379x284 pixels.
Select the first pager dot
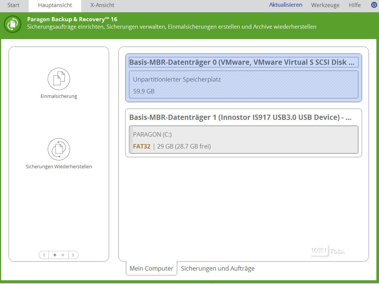click(55, 255)
